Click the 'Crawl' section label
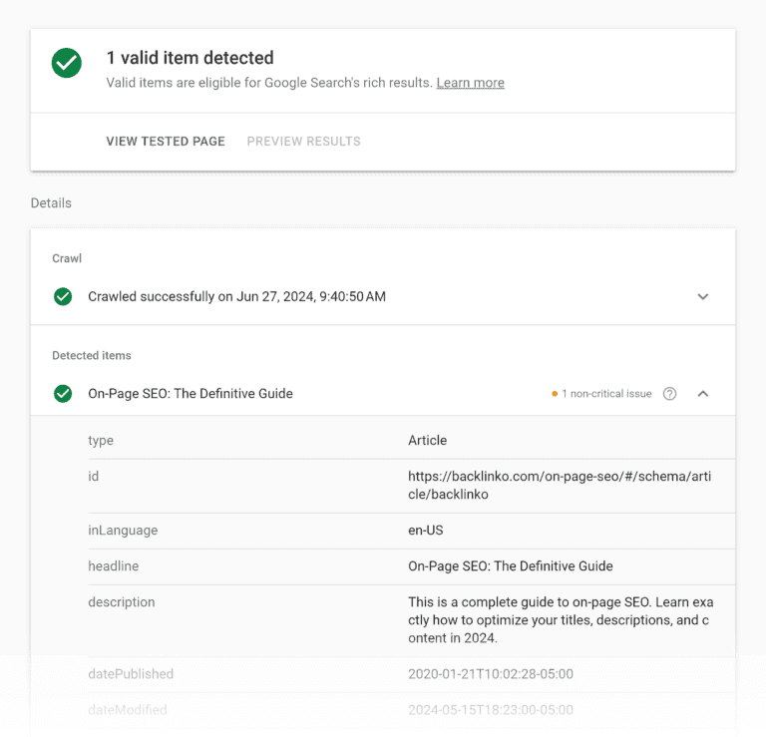This screenshot has height=737, width=766. pos(67,258)
